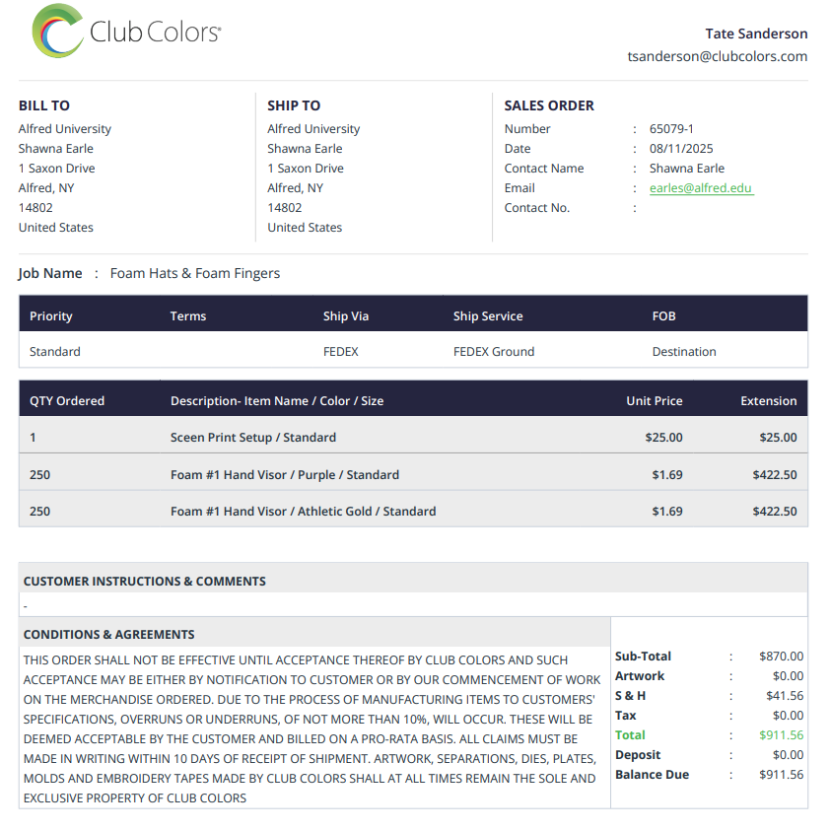Click the Customer Instructions & Comments heading
Screen dimensions: 830x831
[x=144, y=582]
